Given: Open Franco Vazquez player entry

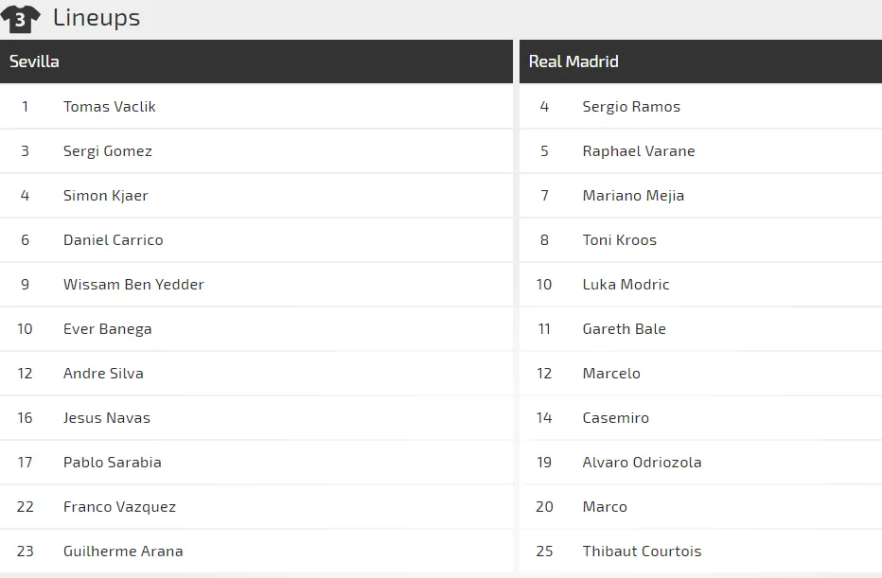Looking at the screenshot, I should point(119,507).
